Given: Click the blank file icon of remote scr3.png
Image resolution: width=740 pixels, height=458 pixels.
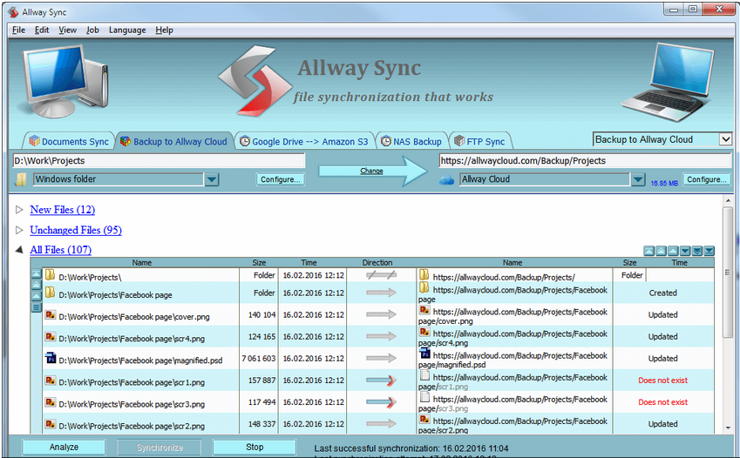Looking at the screenshot, I should point(424,397).
